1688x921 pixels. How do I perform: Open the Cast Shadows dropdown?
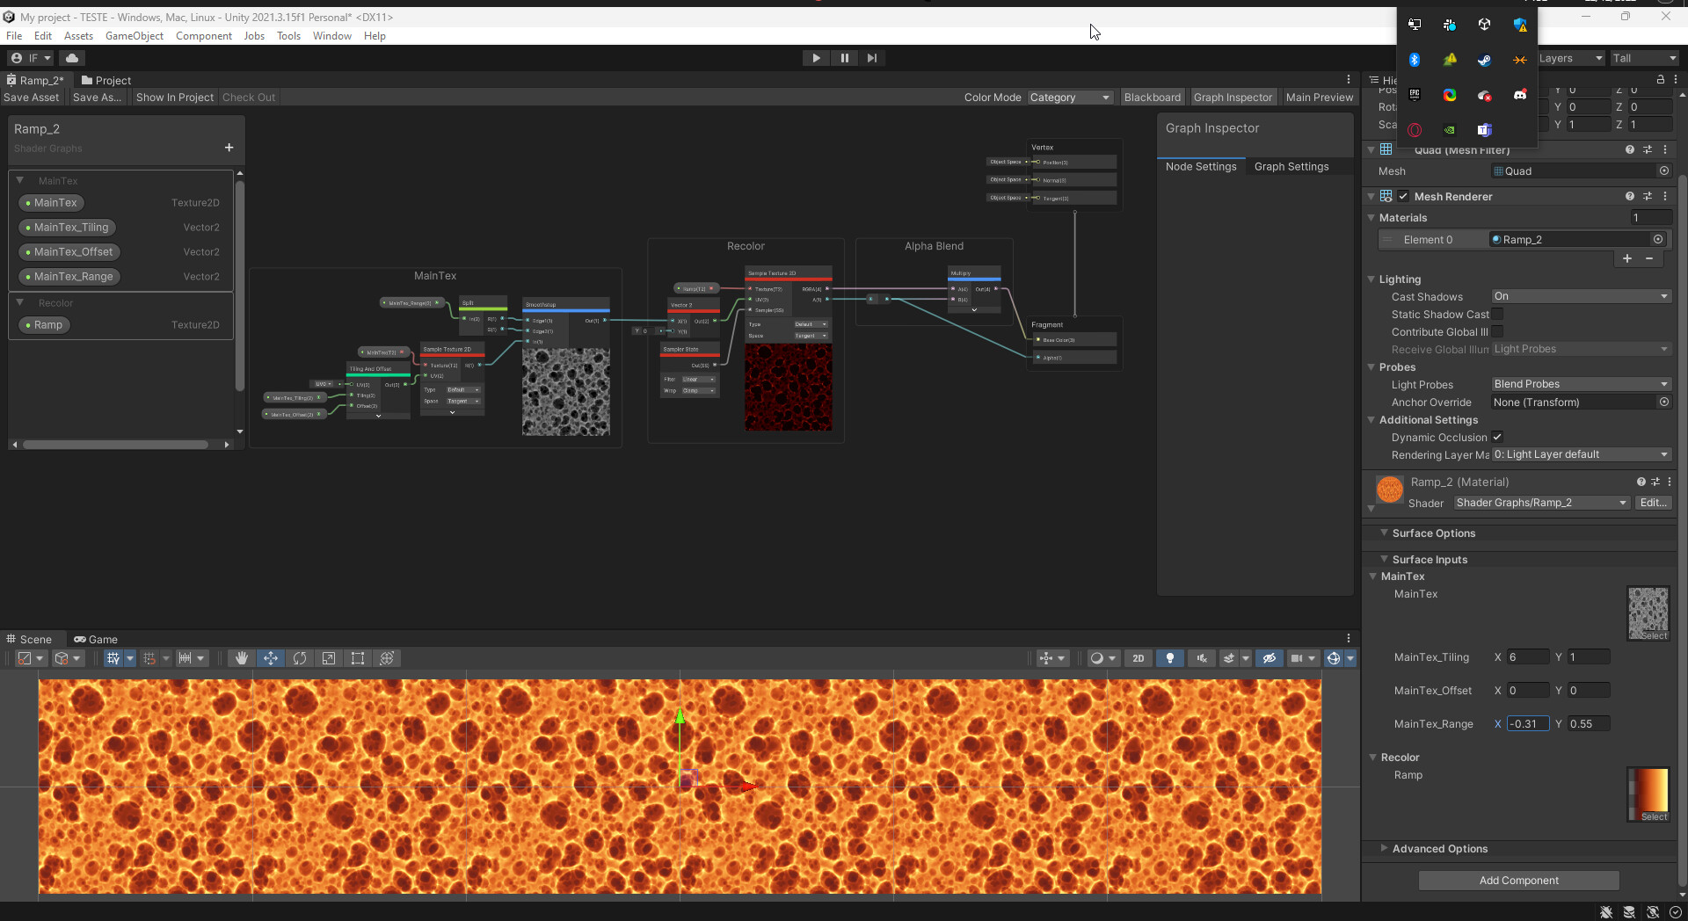[x=1580, y=296]
